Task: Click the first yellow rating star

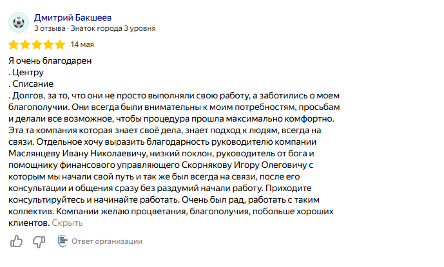Action: [14, 44]
